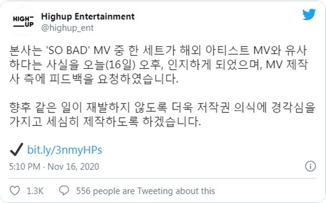This screenshot has width=326, height=203.
Task: Open the Highup logo profile picture
Action: point(23,21)
